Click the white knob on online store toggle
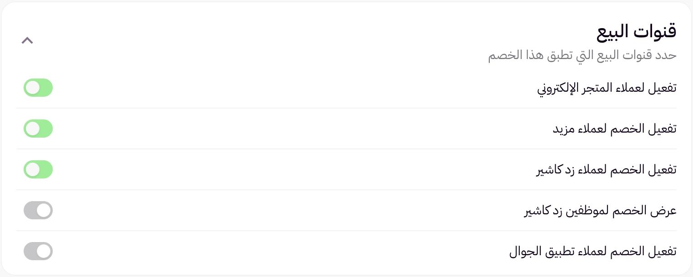This screenshot has width=693, height=277. click(x=33, y=88)
